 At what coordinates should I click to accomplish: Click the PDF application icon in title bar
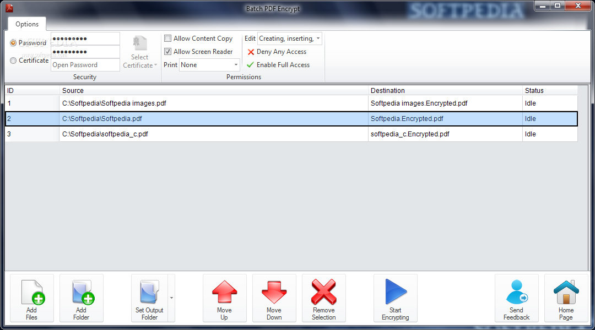(9, 8)
